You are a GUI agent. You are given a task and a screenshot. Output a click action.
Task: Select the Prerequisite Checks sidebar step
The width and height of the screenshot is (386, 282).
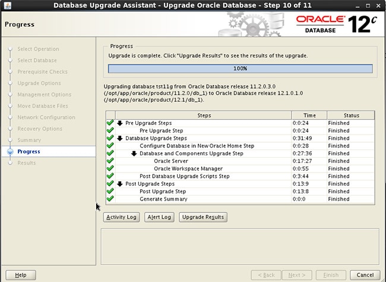click(x=42, y=72)
